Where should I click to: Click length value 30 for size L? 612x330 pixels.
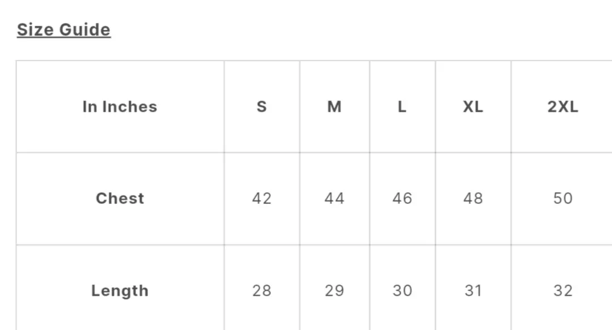pyautogui.click(x=402, y=290)
